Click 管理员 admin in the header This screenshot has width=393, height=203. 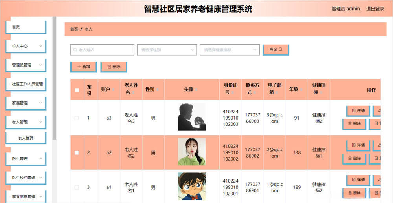(346, 9)
